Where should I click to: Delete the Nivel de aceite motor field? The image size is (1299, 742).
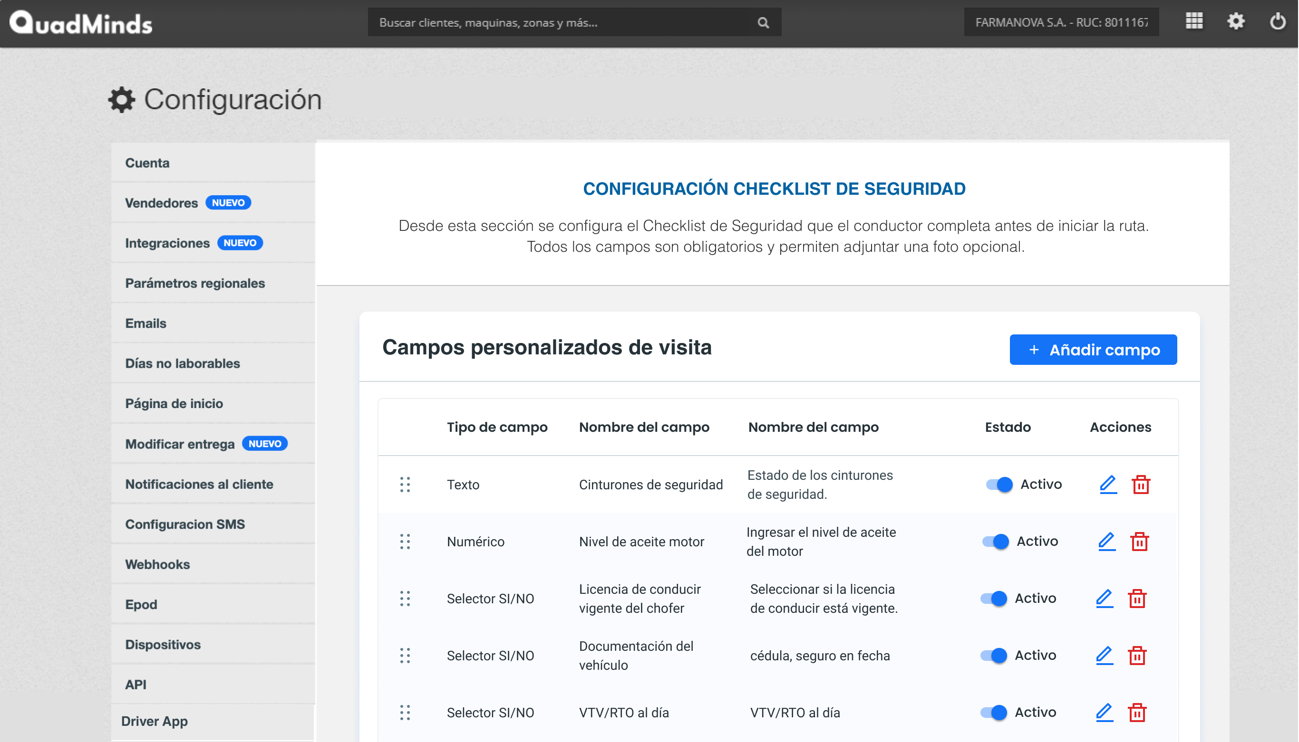1139,541
